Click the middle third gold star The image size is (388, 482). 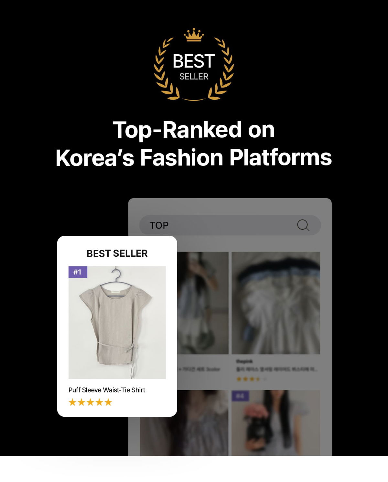[x=90, y=402]
